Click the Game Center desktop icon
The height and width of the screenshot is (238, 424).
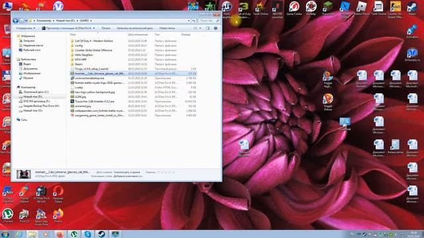click(294, 9)
